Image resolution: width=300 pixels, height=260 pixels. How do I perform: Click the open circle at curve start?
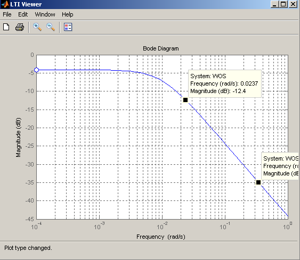[x=36, y=70]
